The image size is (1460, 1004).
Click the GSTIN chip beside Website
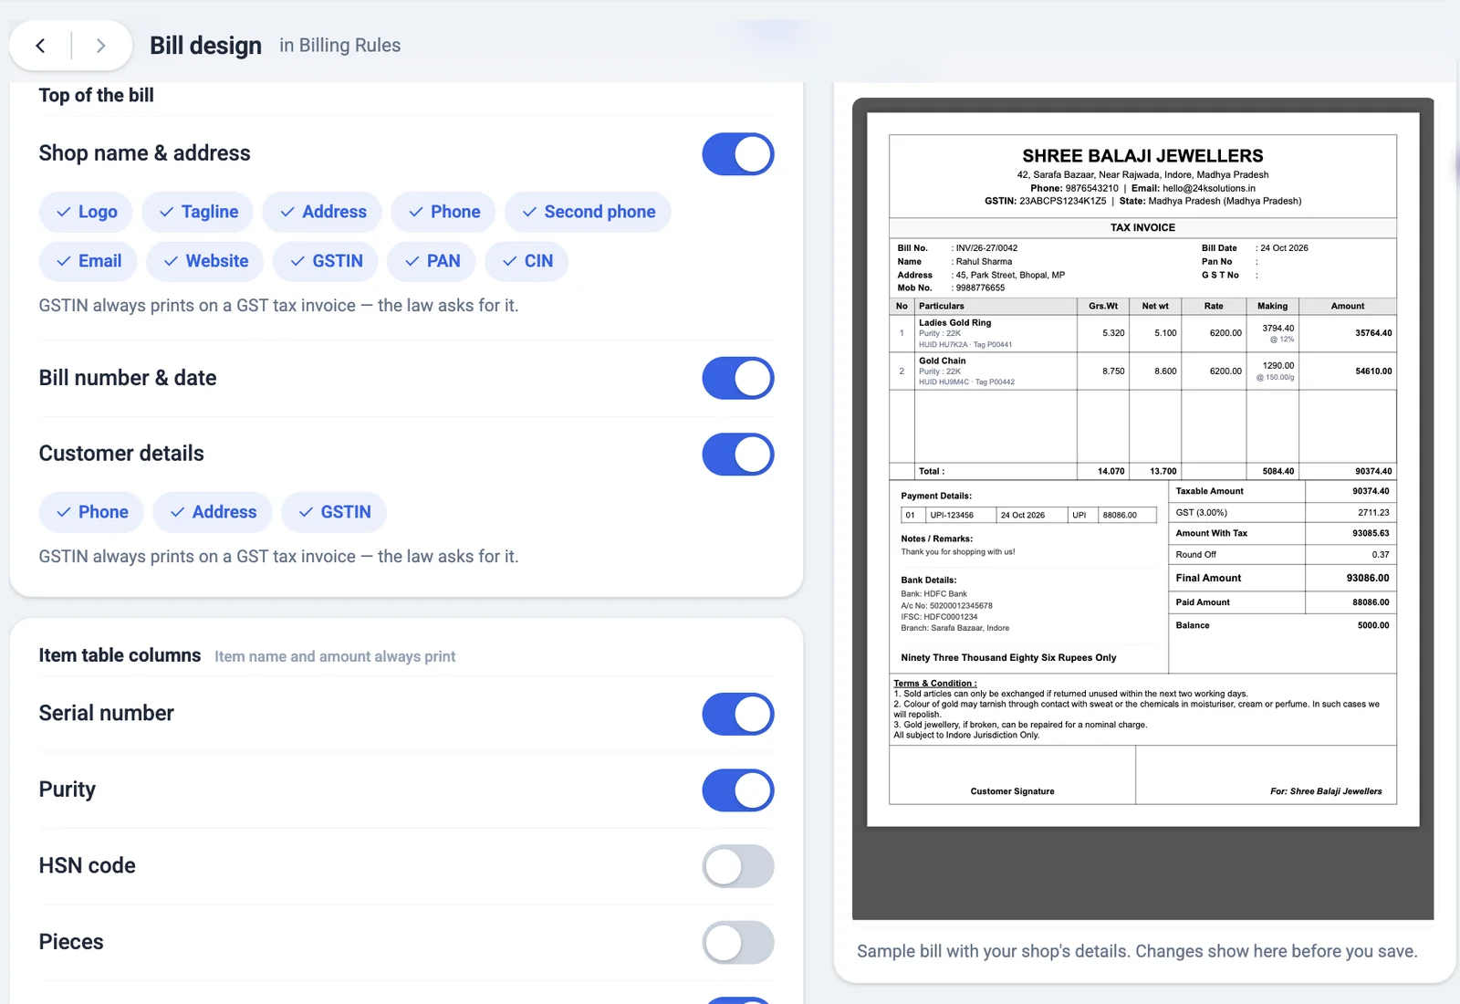click(x=326, y=261)
